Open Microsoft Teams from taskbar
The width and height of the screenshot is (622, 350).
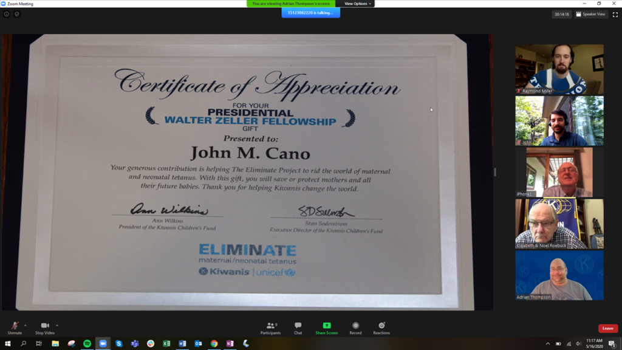[x=134, y=344]
